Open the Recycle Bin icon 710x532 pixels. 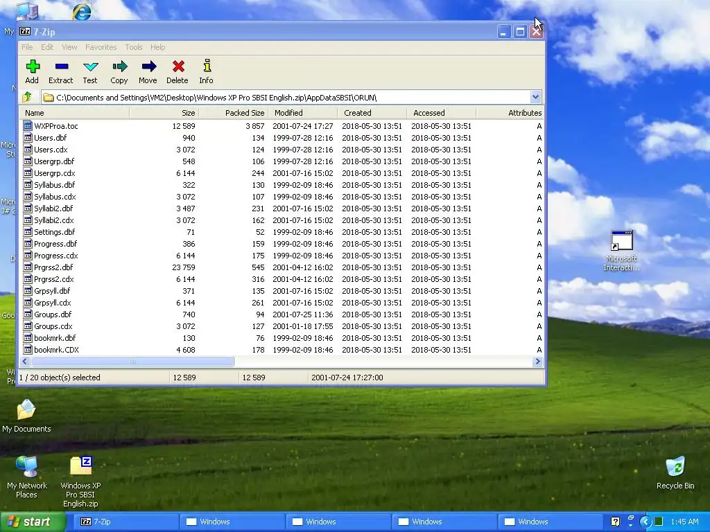point(675,473)
